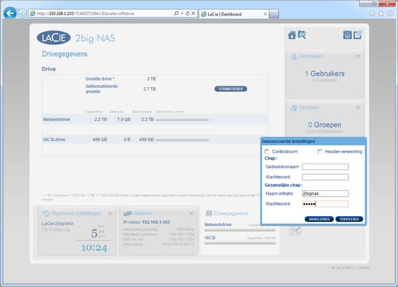Click the Chap Wachtwoord input field
Image resolution: width=398 pixels, height=287 pixels.
pos(325,177)
